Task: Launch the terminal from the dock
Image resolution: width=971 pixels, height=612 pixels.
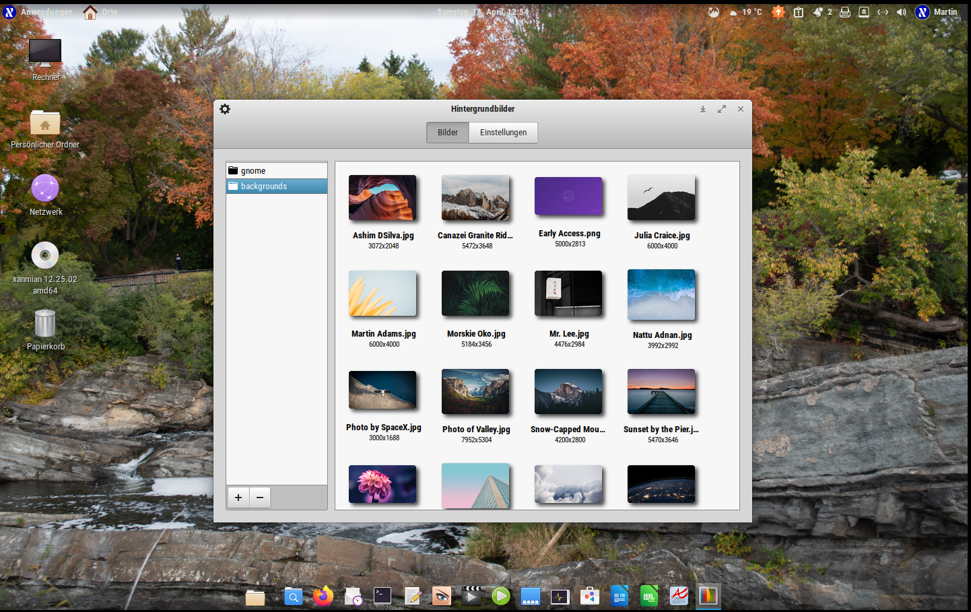Action: pyautogui.click(x=382, y=596)
